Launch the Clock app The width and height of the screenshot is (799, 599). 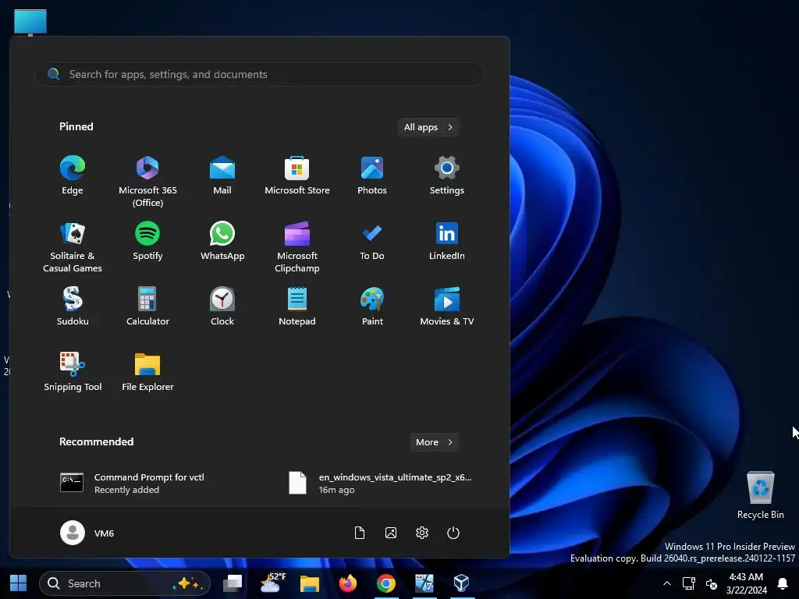(x=222, y=307)
